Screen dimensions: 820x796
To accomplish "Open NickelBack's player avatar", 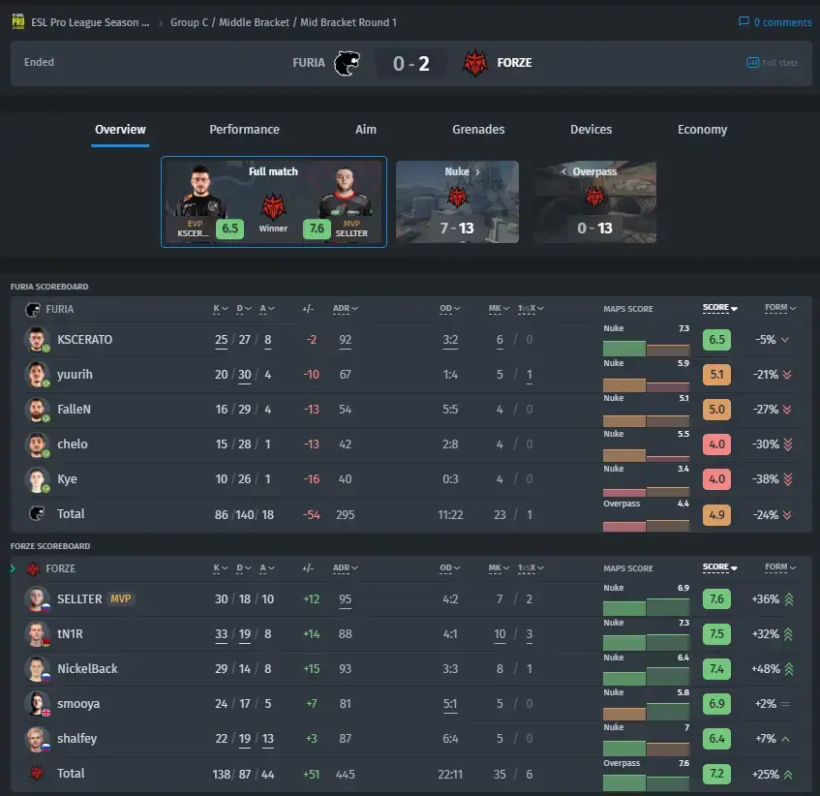I will [37, 669].
